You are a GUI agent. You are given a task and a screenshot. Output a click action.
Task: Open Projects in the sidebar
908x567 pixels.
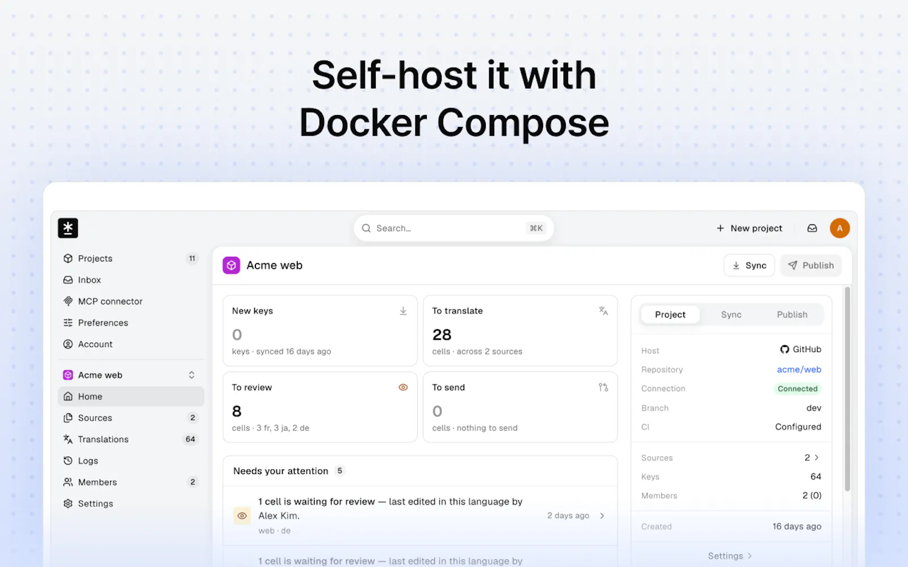coord(131,259)
